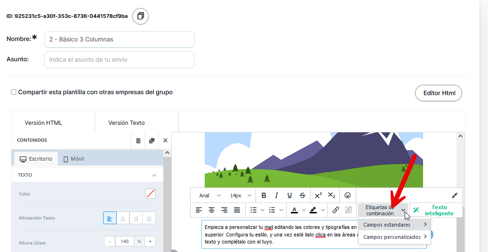Viewport: 488px width, 252px height.
Task: Apply superscript formatting
Action: 318,195
